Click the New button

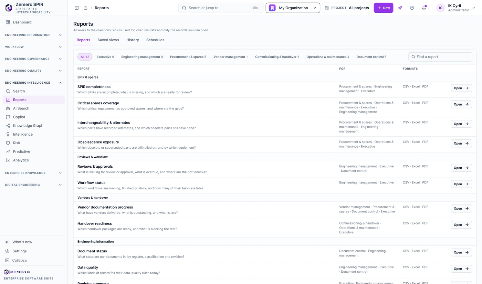(384, 8)
